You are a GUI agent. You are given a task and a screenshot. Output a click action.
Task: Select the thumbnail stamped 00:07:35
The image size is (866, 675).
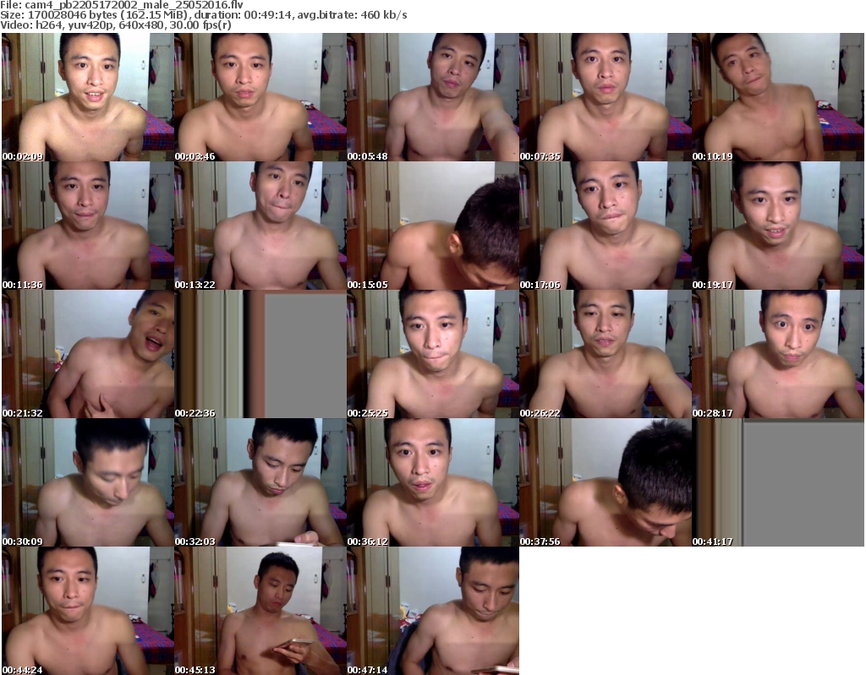[606, 97]
